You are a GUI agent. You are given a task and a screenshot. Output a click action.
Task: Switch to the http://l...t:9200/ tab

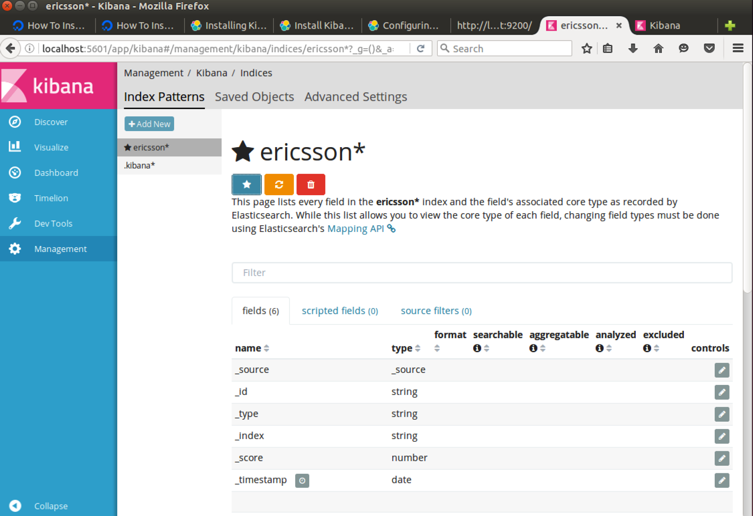tap(495, 25)
